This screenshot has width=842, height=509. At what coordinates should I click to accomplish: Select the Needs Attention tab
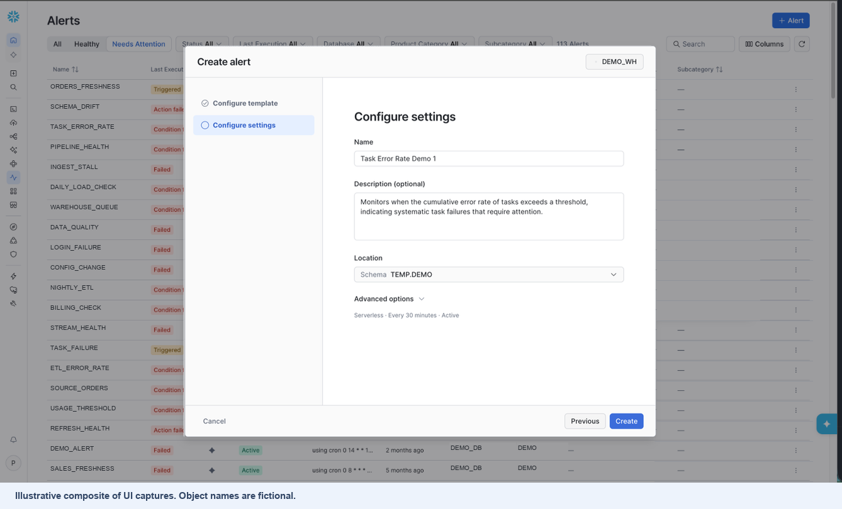[x=138, y=44]
